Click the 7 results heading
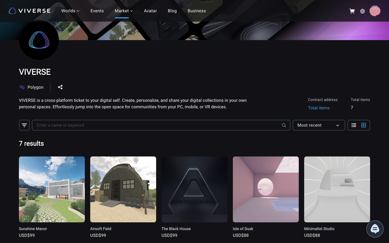The image size is (389, 243). coord(31,143)
